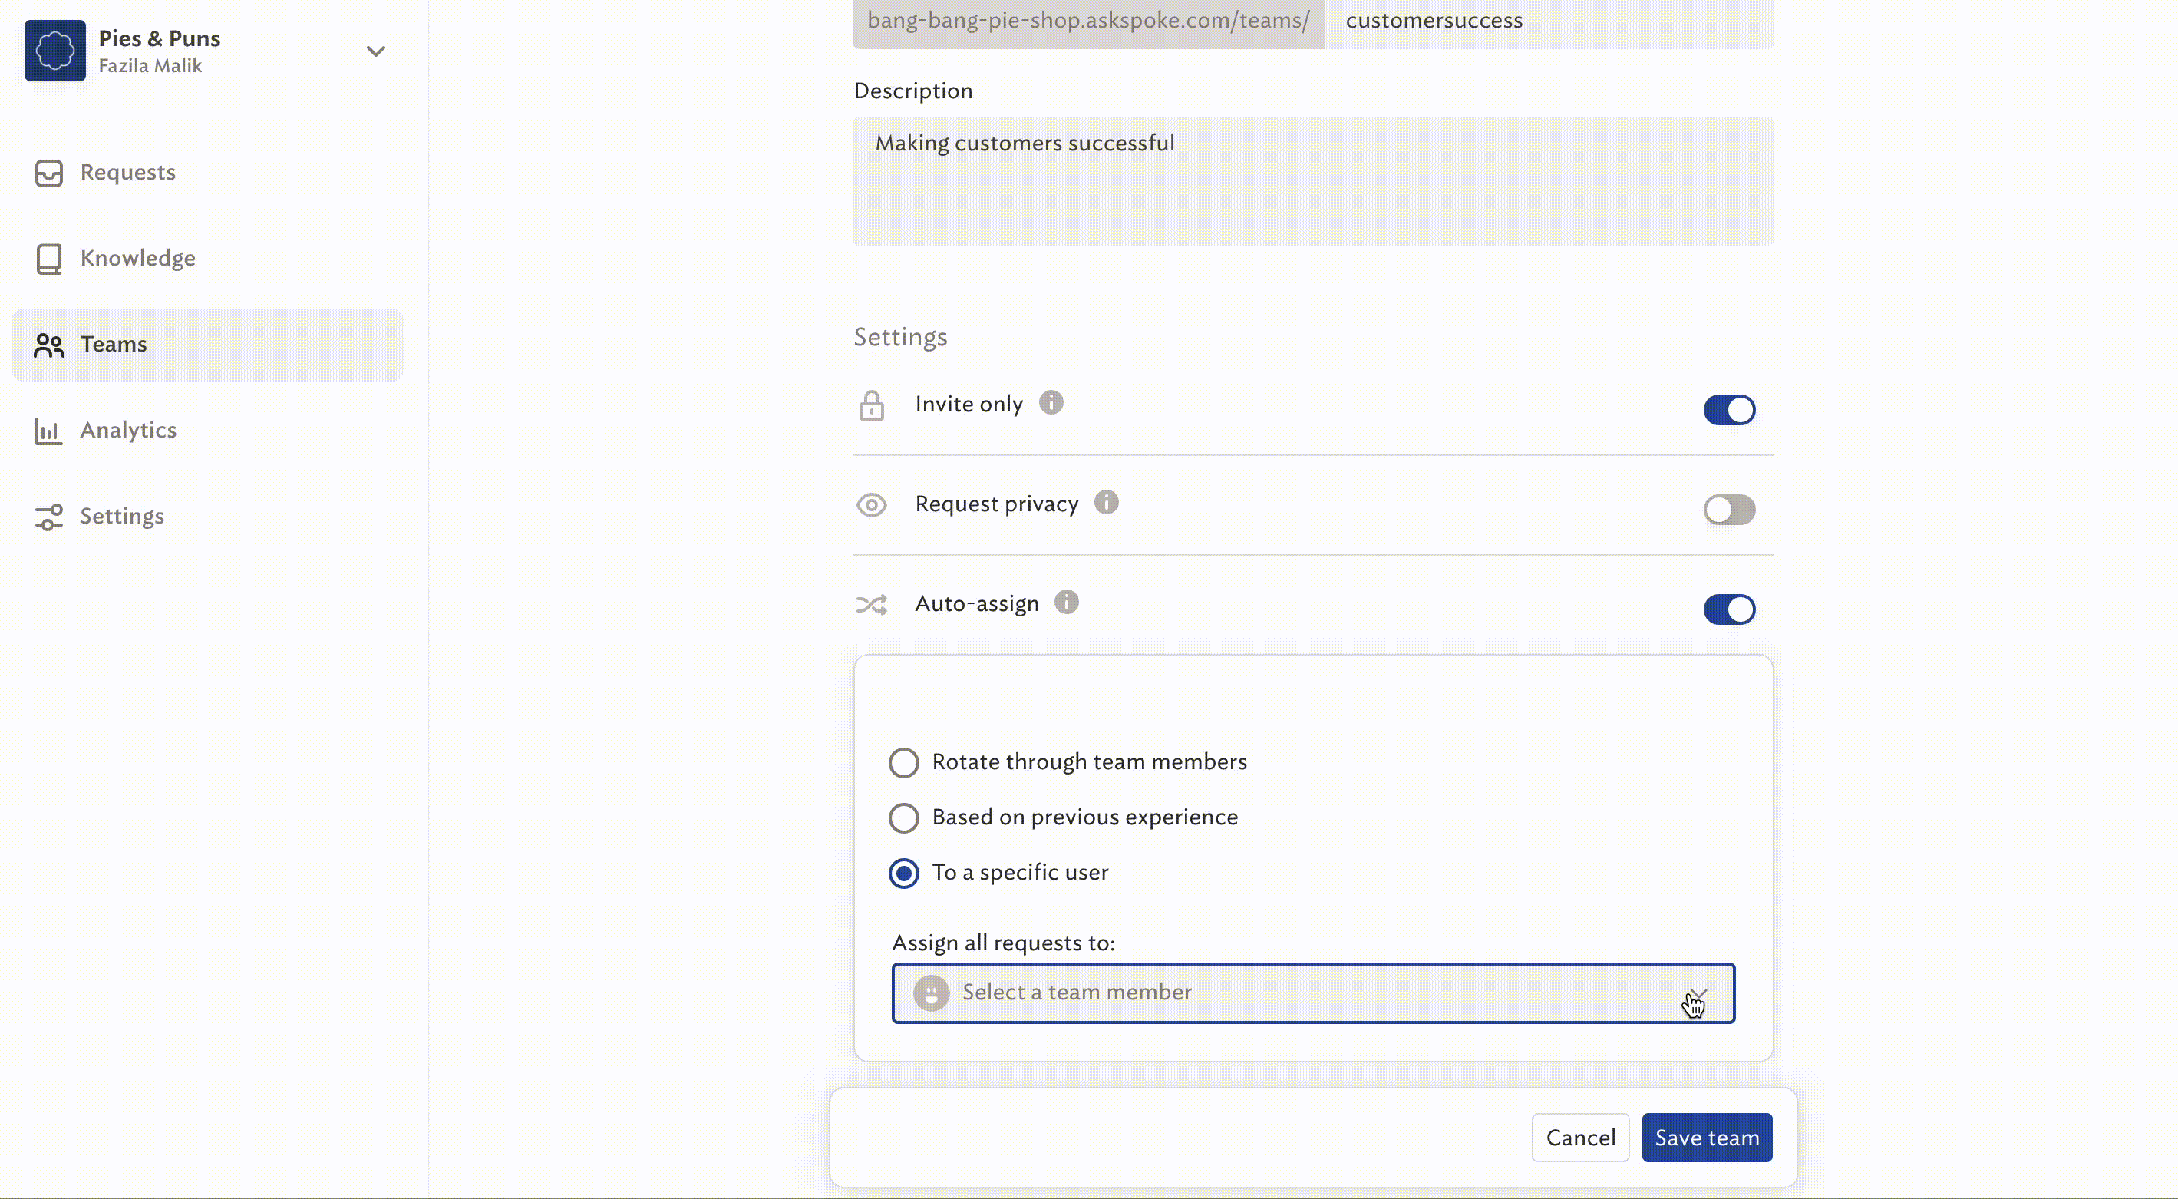Click the Invite only lock icon

[x=872, y=406]
